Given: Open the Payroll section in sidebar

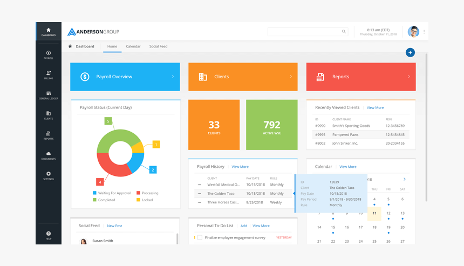Looking at the screenshot, I should 49,55.
